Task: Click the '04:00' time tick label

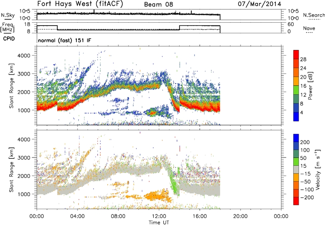Action: tap(77, 216)
